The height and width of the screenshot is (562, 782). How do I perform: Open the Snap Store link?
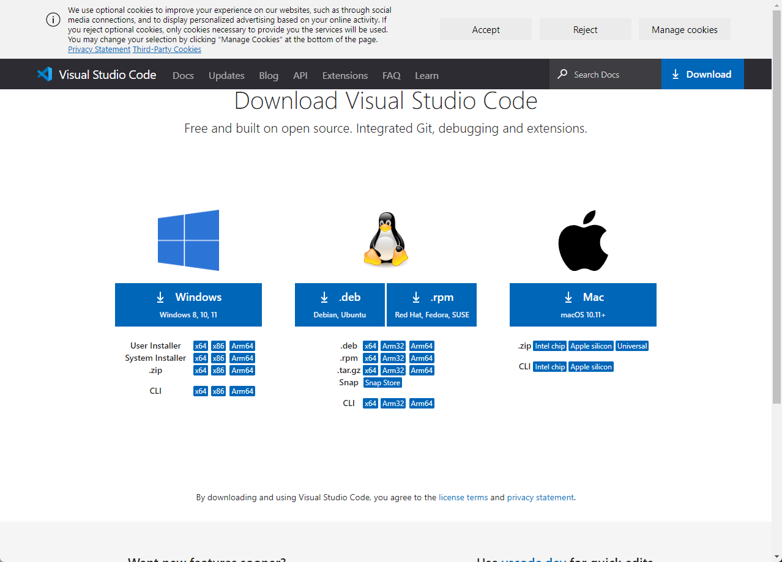382,383
